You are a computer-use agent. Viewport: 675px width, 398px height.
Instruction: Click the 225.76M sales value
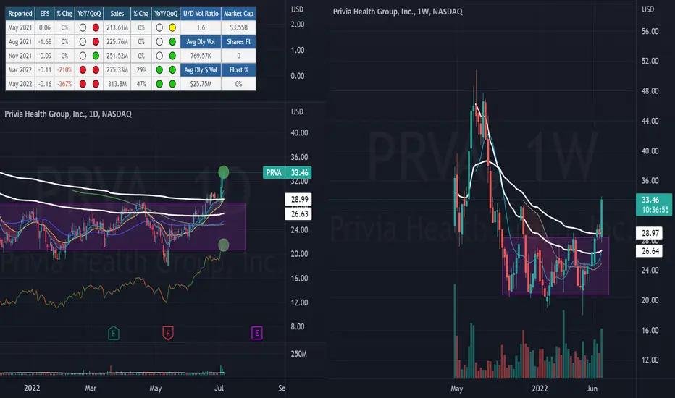(x=117, y=42)
